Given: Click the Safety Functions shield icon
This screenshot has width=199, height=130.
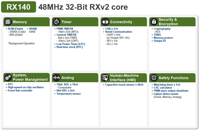Looking at the screenshot, I should click(x=154, y=77).
